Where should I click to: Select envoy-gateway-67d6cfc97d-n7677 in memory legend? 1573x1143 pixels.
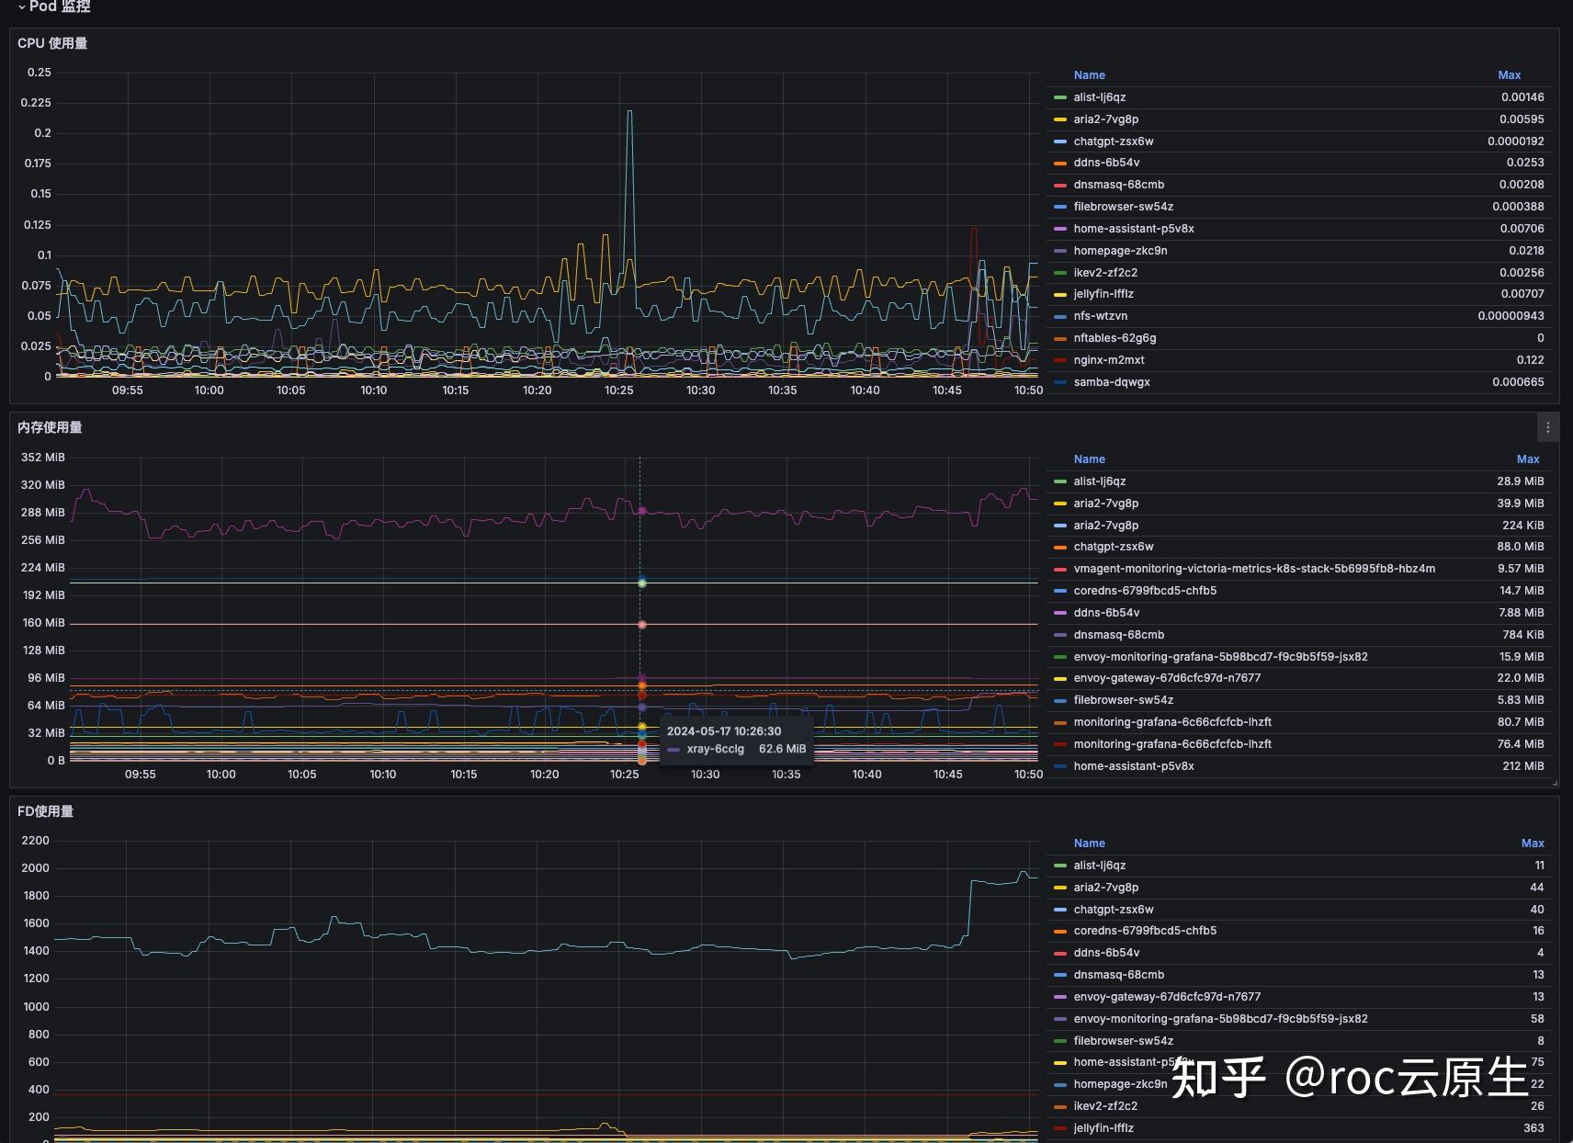click(1167, 678)
